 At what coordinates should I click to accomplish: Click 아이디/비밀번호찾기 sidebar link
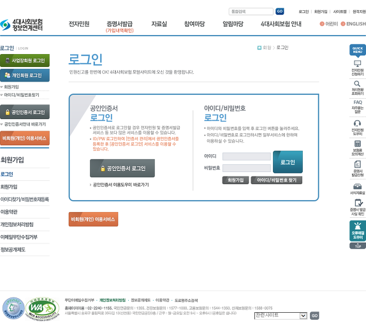point(22,95)
